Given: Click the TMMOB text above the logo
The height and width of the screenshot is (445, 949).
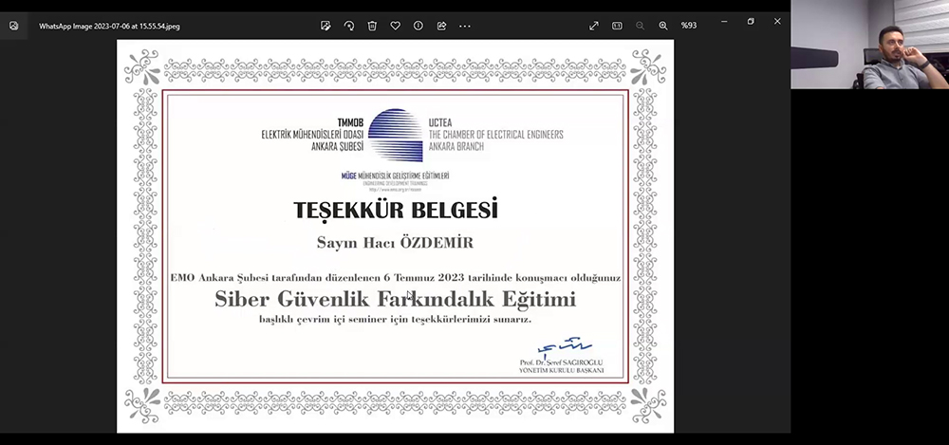Looking at the screenshot, I should coord(350,123).
